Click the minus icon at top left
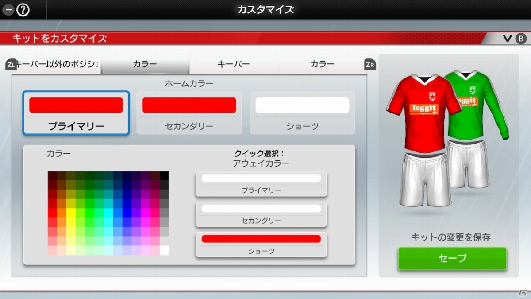 click(8, 9)
